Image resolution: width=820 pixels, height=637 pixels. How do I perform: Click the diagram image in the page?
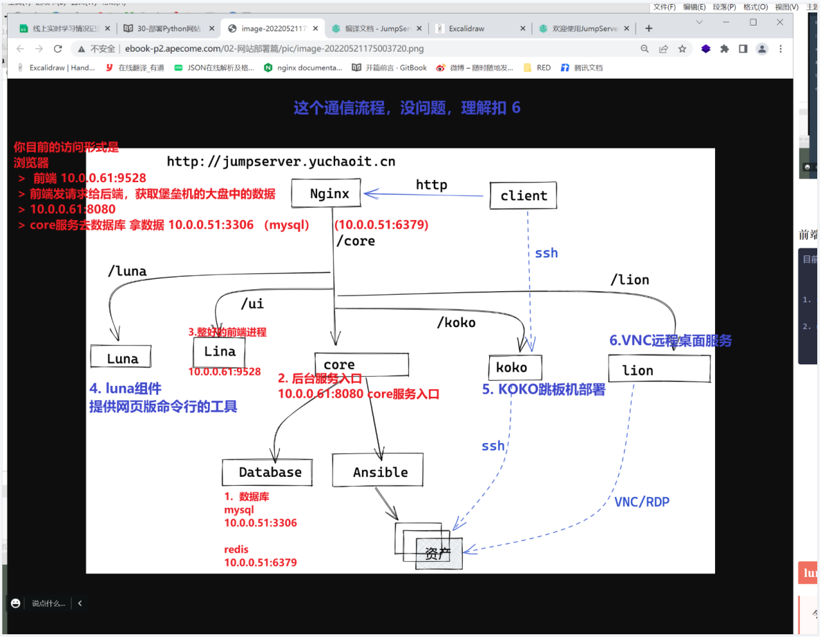(401, 360)
